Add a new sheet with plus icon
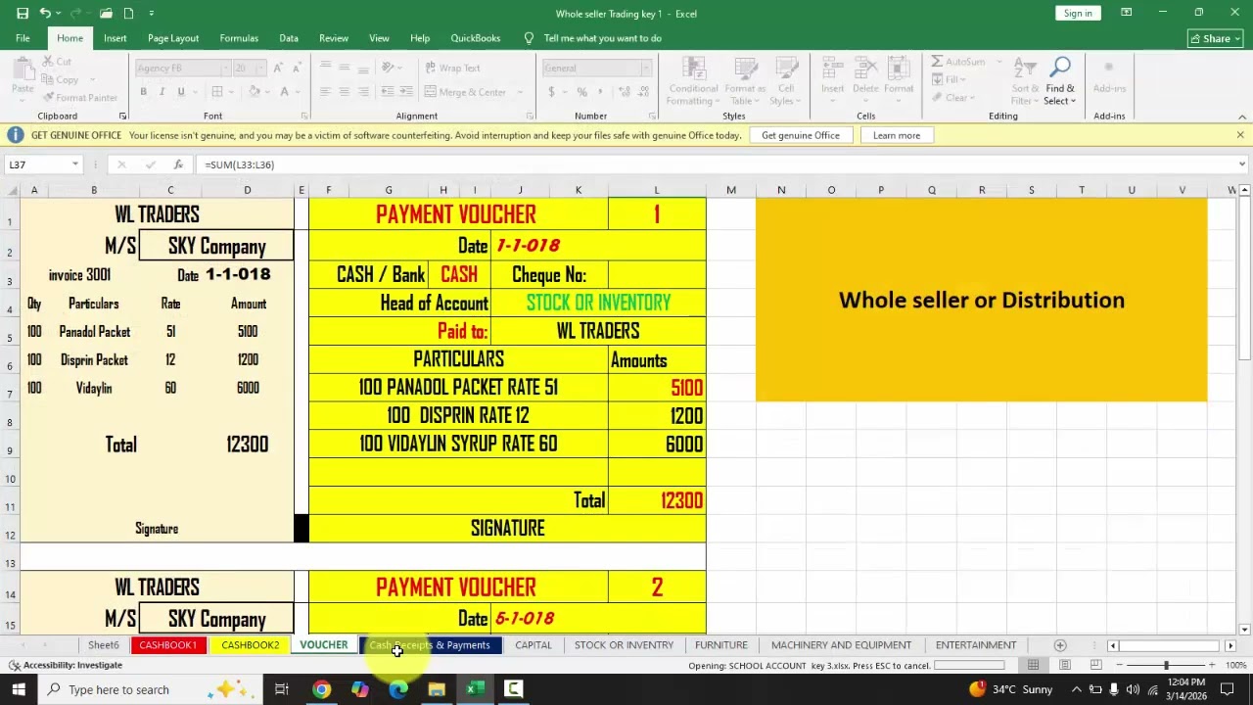Image resolution: width=1253 pixels, height=705 pixels. pyautogui.click(x=1060, y=645)
